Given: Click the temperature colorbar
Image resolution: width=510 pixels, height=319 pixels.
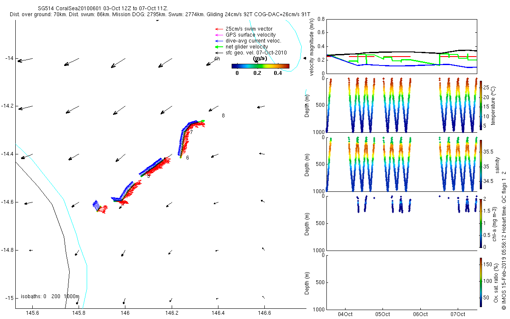Looking at the screenshot, I should pos(481,105).
